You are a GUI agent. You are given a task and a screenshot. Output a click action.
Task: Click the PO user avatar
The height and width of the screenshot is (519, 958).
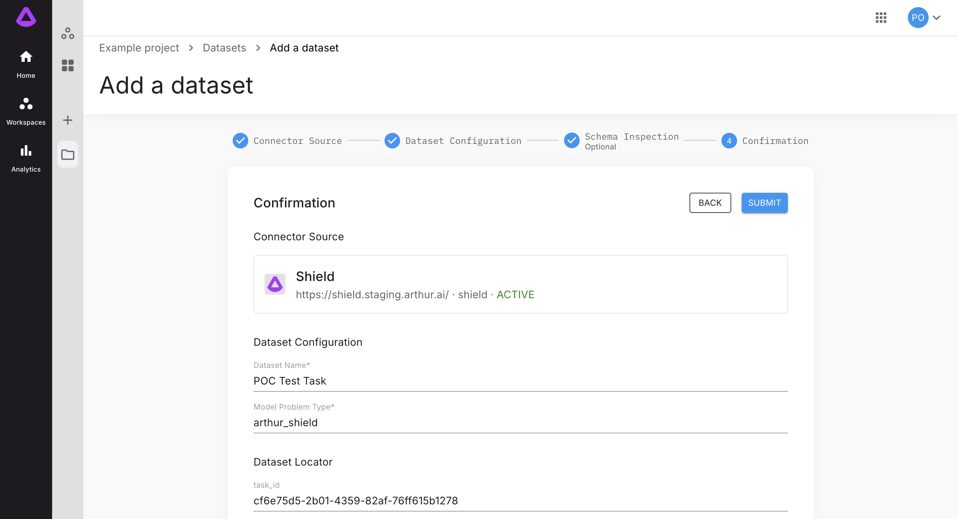tap(918, 18)
